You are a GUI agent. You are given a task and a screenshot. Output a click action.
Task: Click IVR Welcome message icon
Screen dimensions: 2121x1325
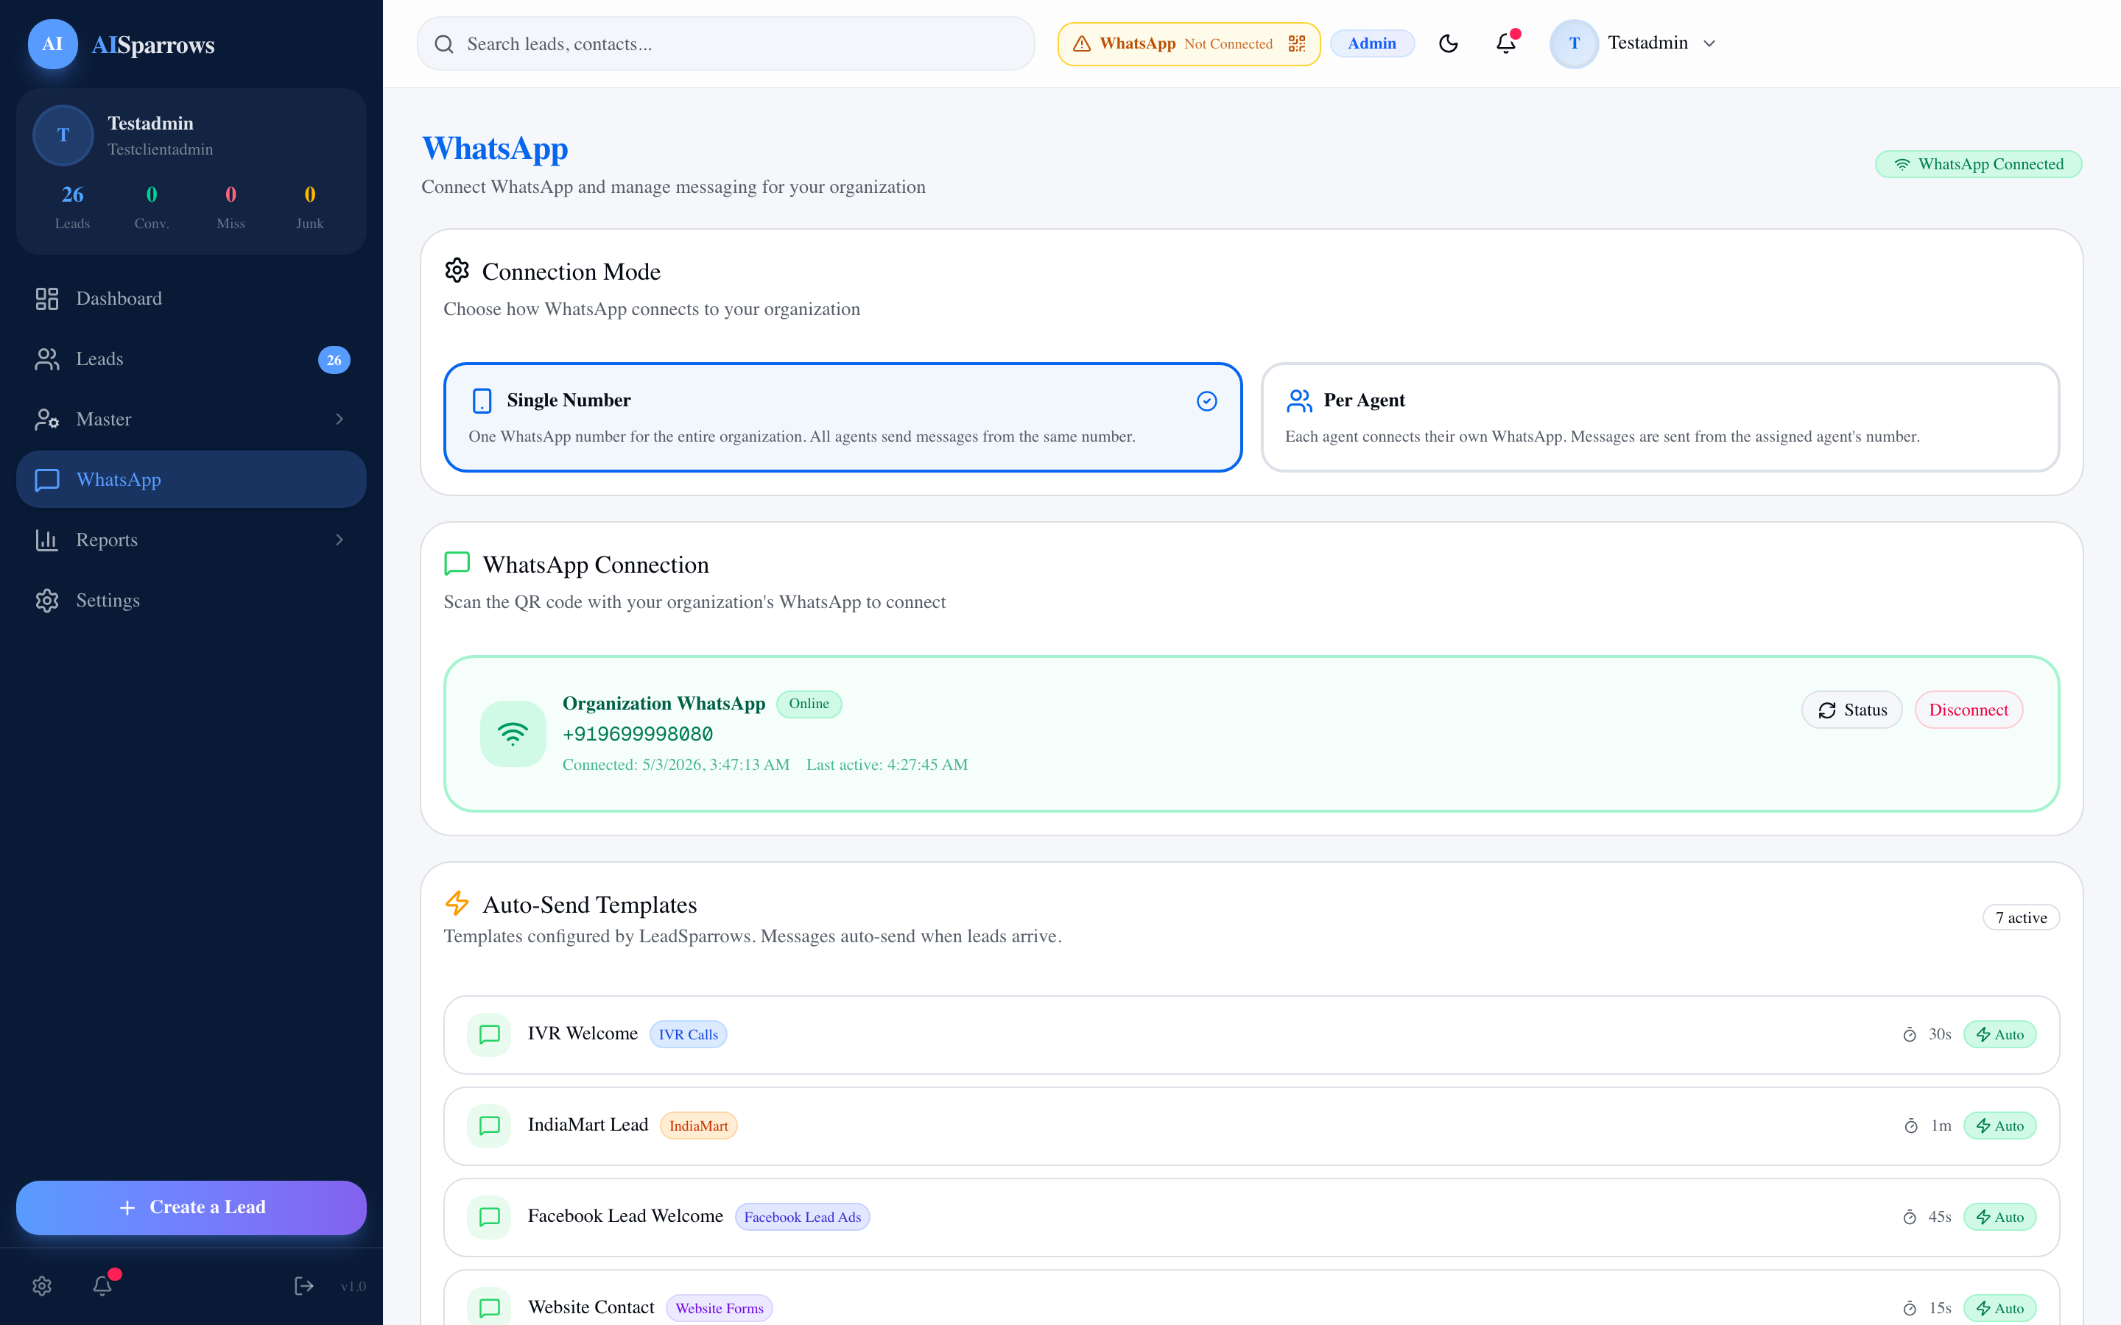click(489, 1035)
